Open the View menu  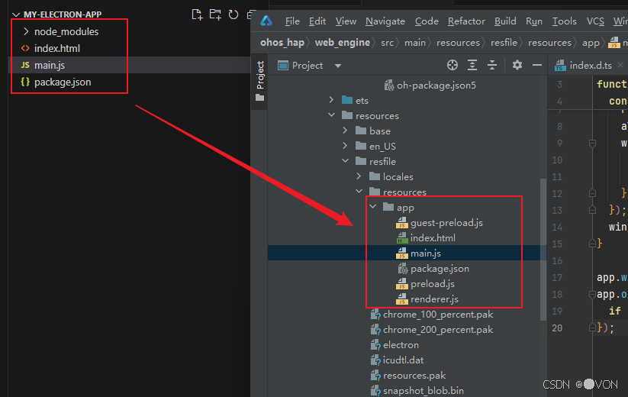346,21
